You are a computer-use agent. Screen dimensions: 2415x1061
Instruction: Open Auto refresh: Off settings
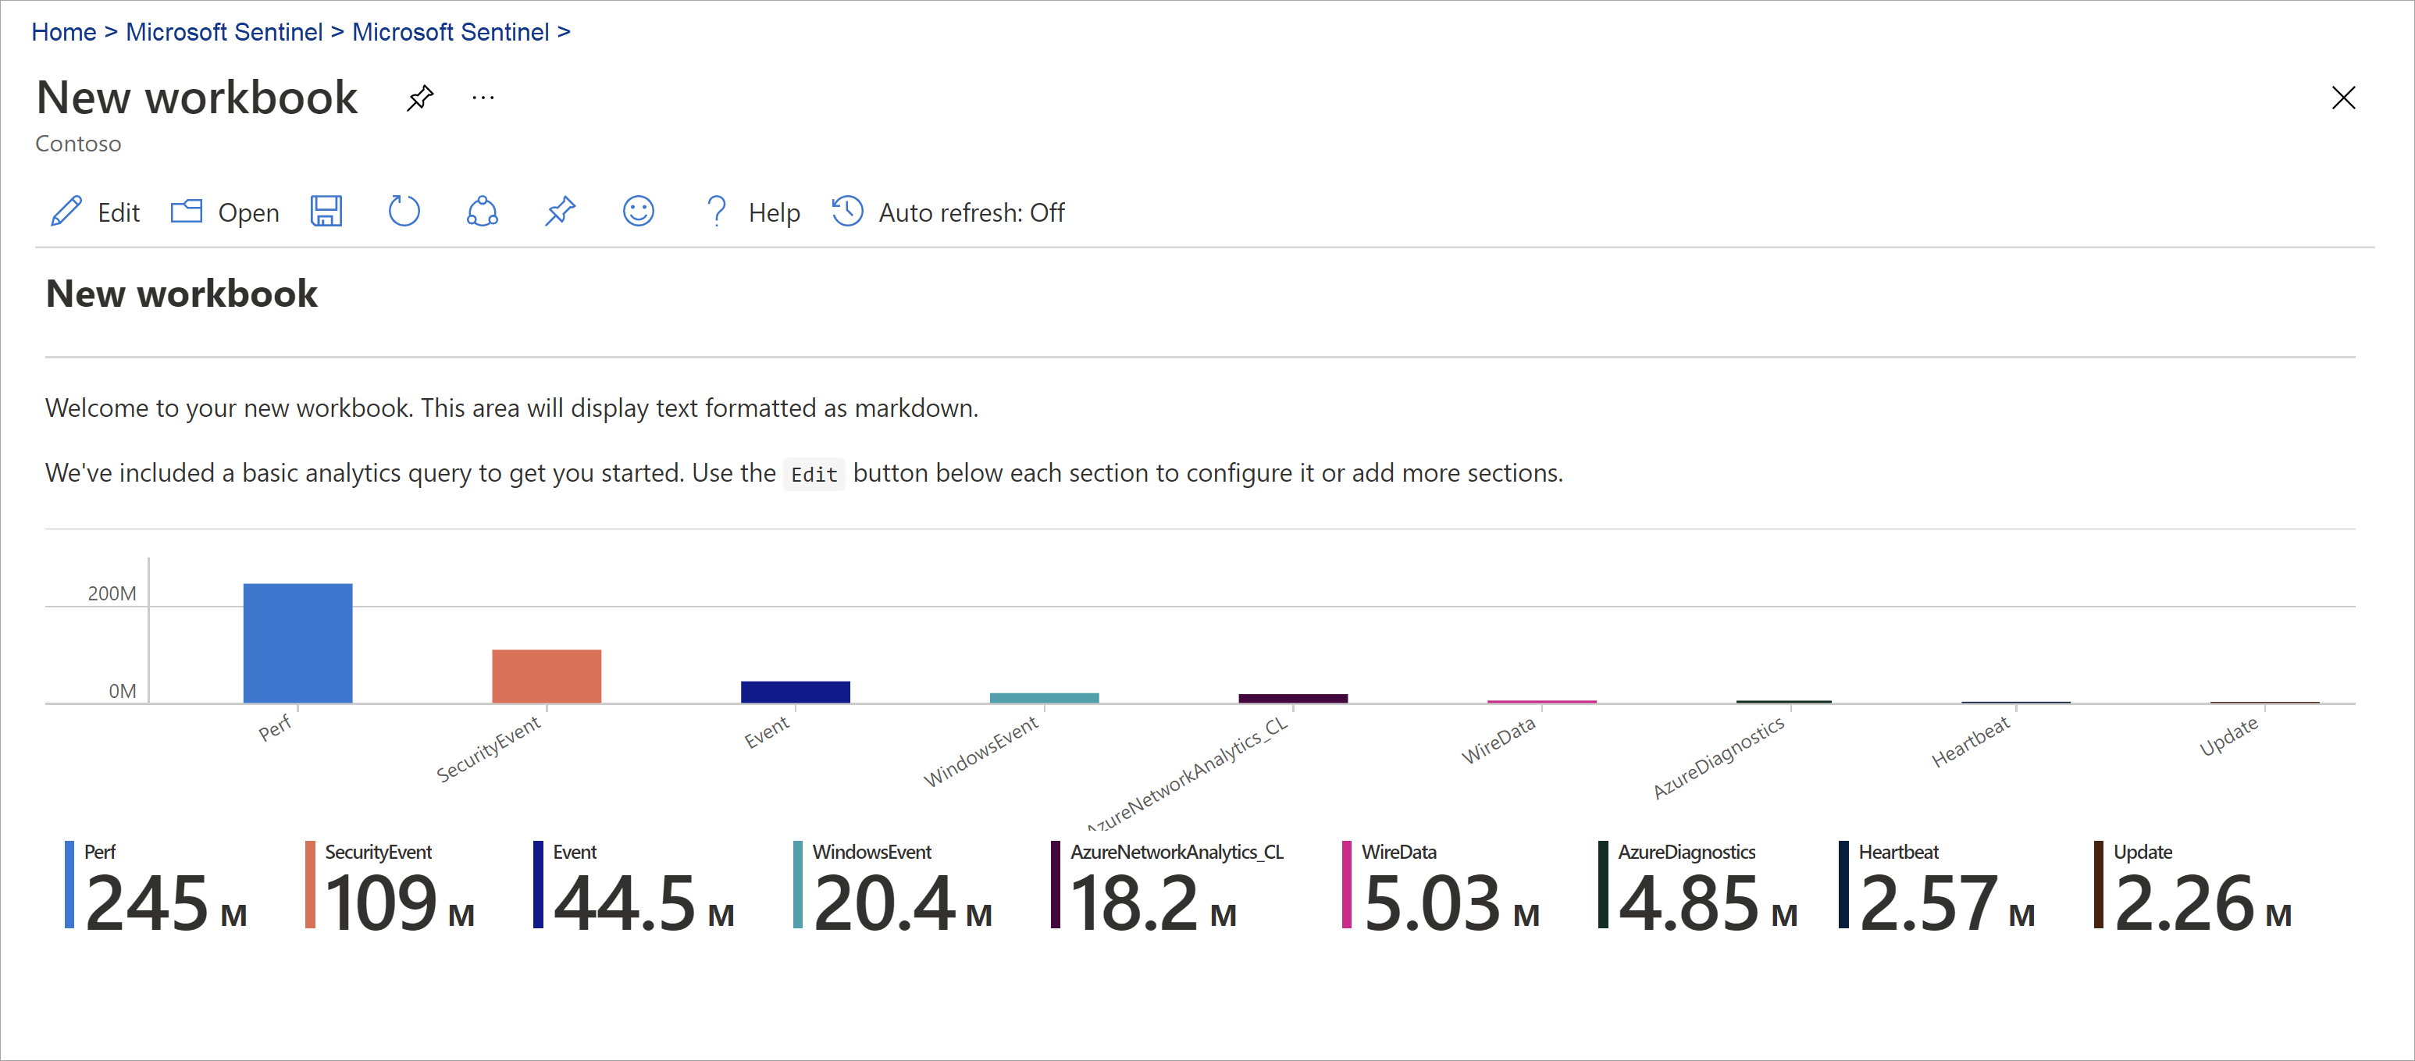pos(948,212)
